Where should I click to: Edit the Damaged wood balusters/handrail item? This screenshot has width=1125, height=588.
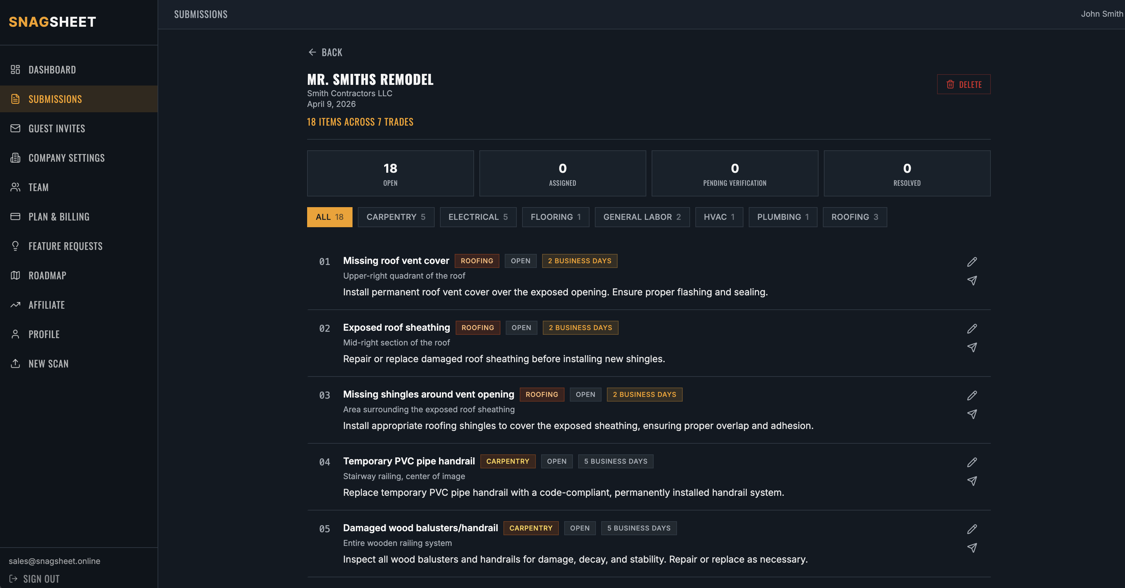pyautogui.click(x=972, y=530)
